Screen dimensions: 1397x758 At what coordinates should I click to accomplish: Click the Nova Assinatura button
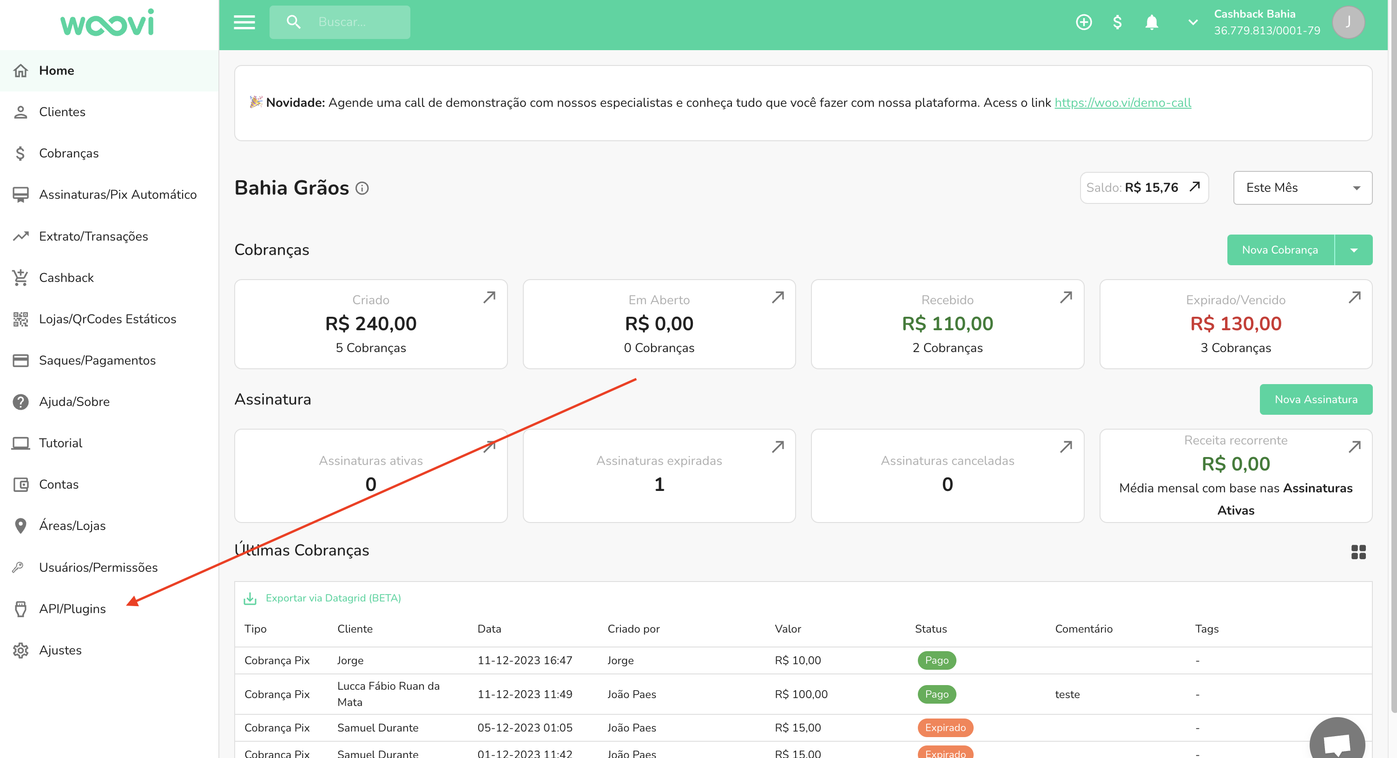(x=1315, y=399)
